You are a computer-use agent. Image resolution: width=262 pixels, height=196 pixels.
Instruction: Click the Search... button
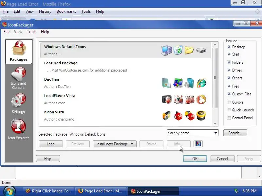pos(235,133)
